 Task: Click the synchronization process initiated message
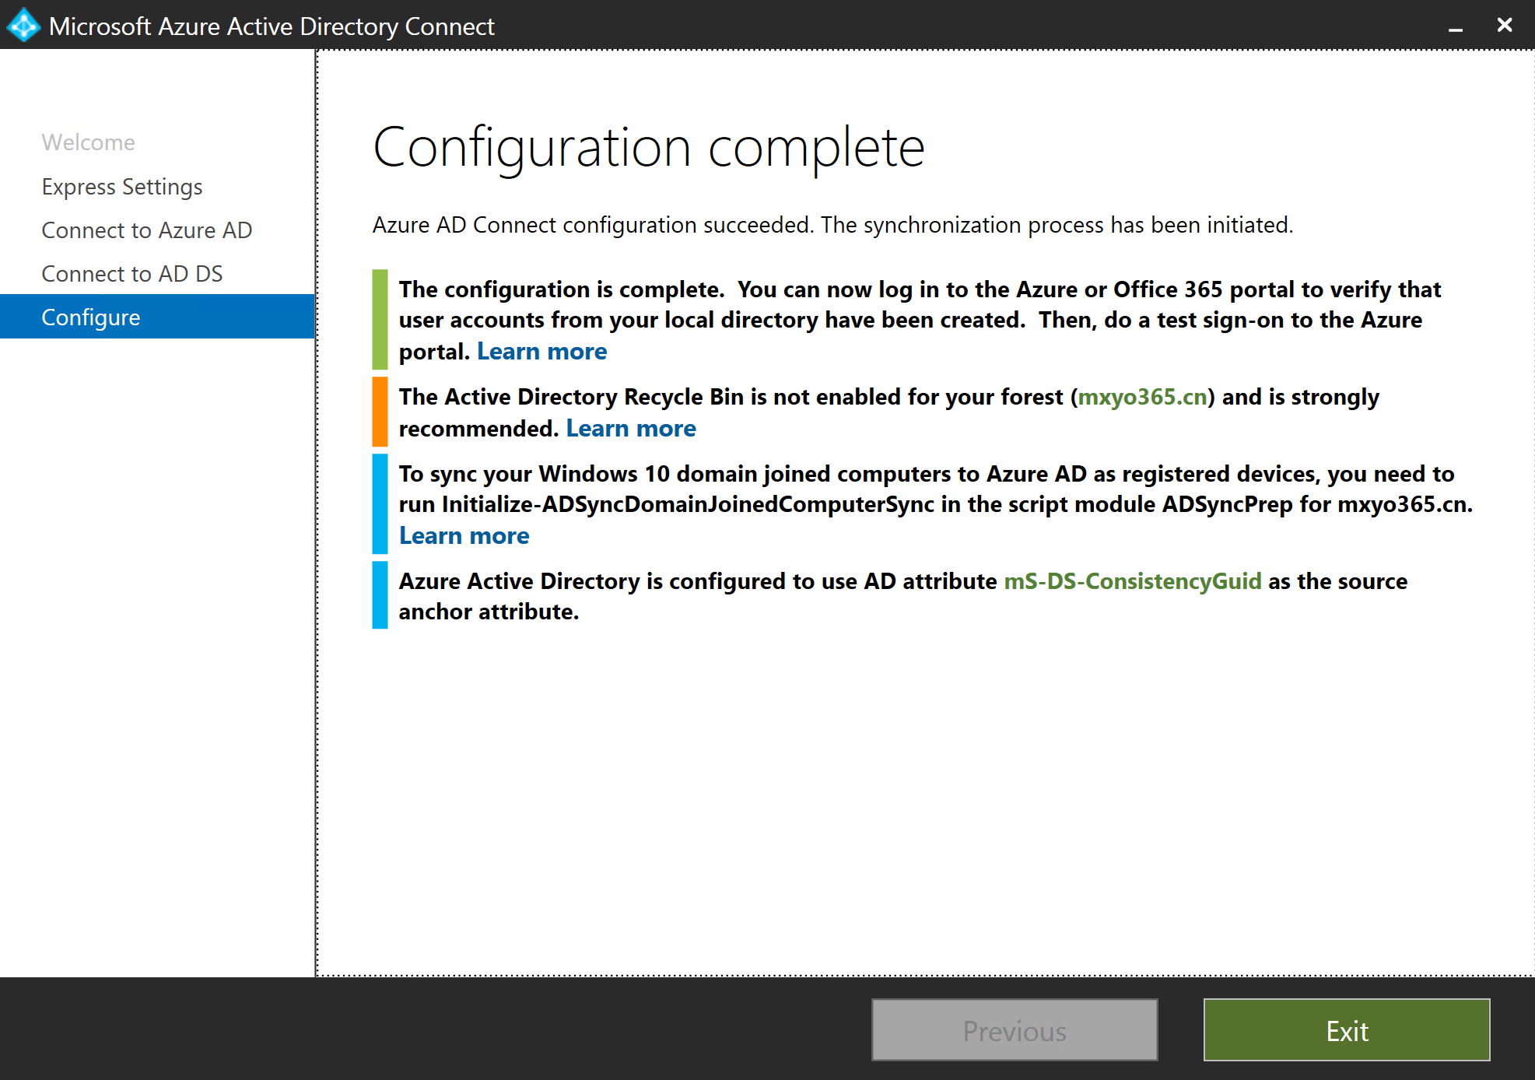832,225
